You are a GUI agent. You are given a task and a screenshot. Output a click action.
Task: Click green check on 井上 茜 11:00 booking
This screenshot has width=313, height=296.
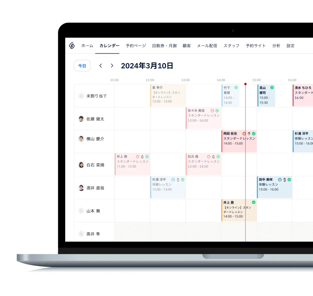click(x=147, y=157)
